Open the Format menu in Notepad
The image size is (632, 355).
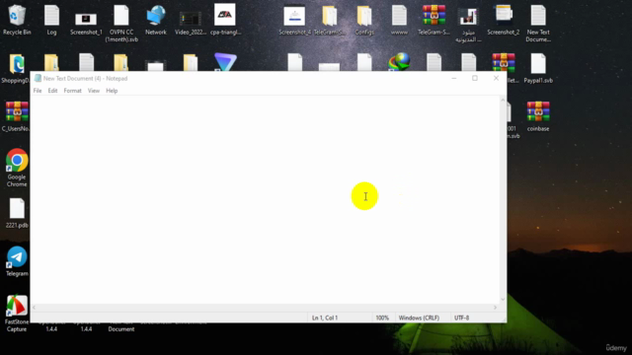point(72,91)
